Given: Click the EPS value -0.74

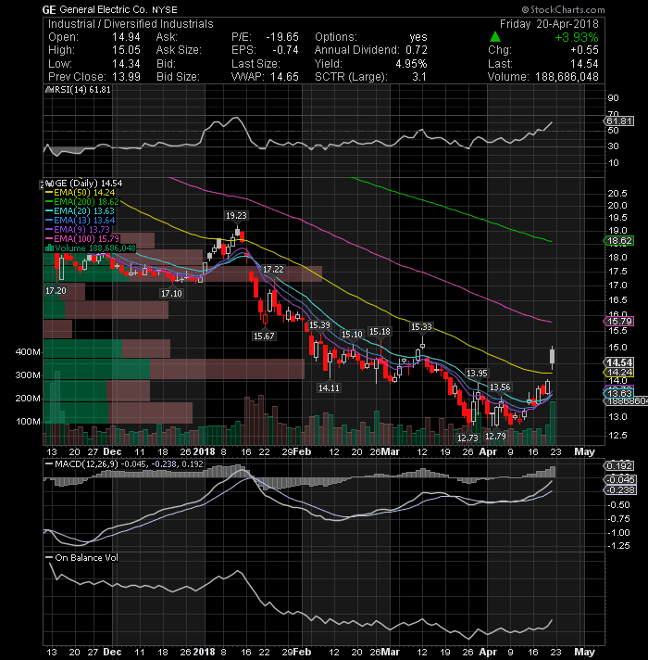Looking at the screenshot, I should tap(285, 50).
